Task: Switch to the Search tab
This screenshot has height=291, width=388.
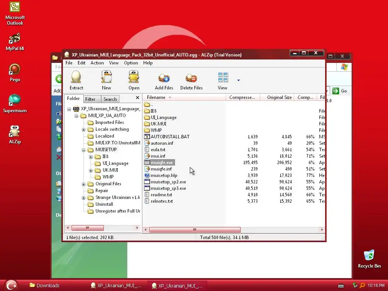Action: point(110,99)
